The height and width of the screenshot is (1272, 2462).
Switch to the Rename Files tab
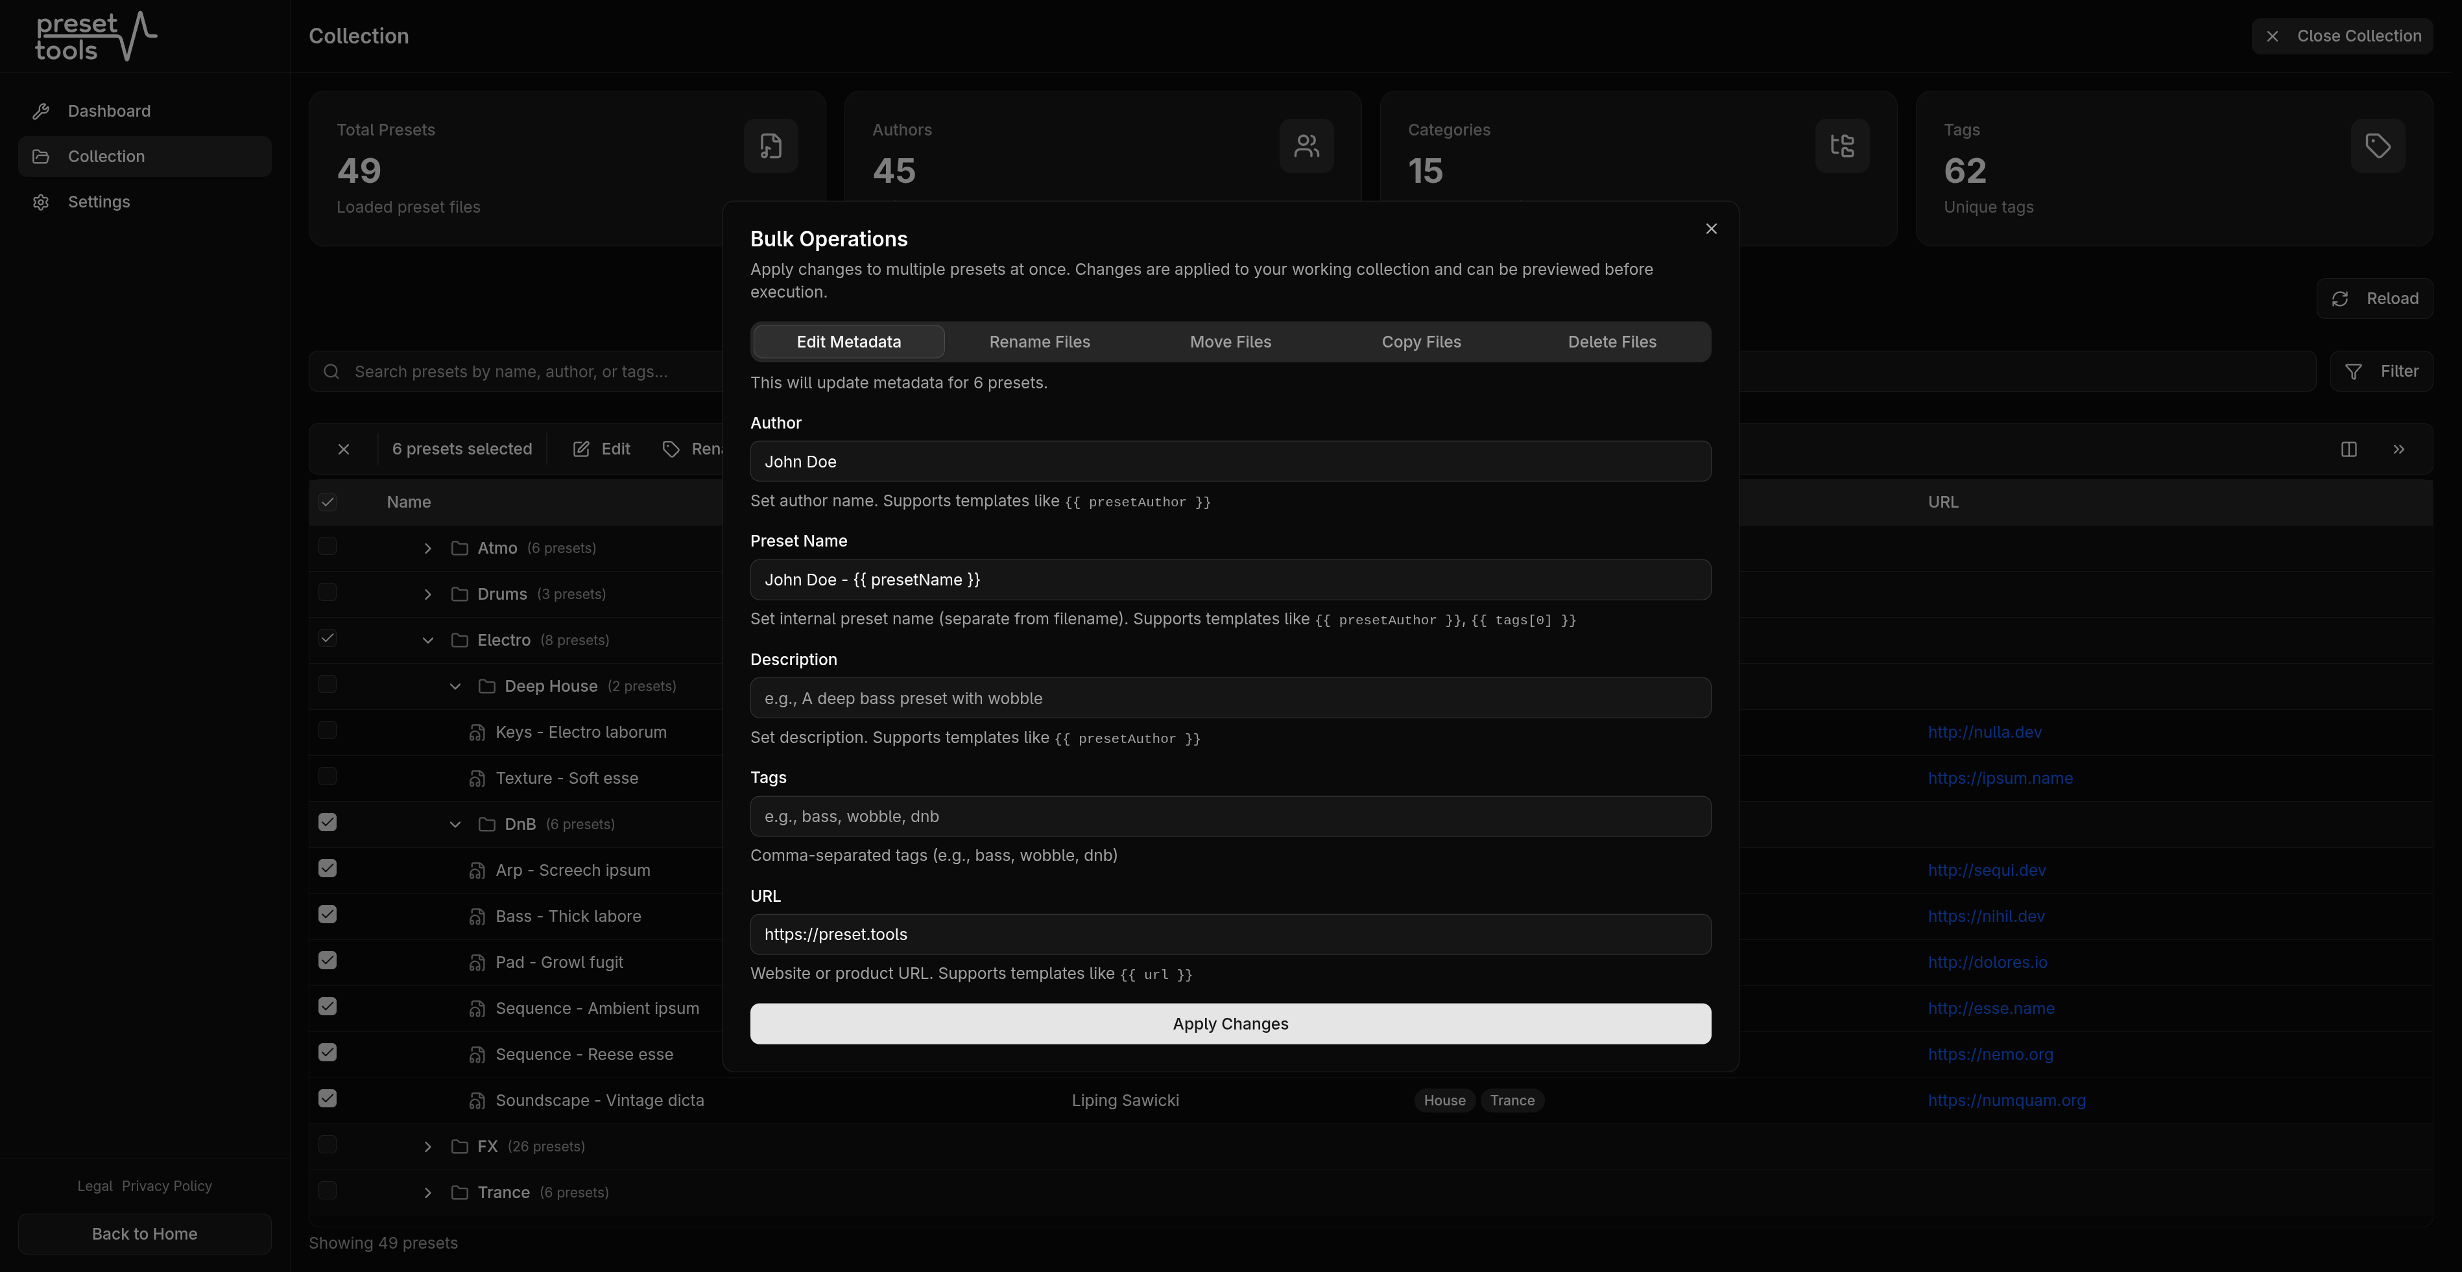point(1039,341)
